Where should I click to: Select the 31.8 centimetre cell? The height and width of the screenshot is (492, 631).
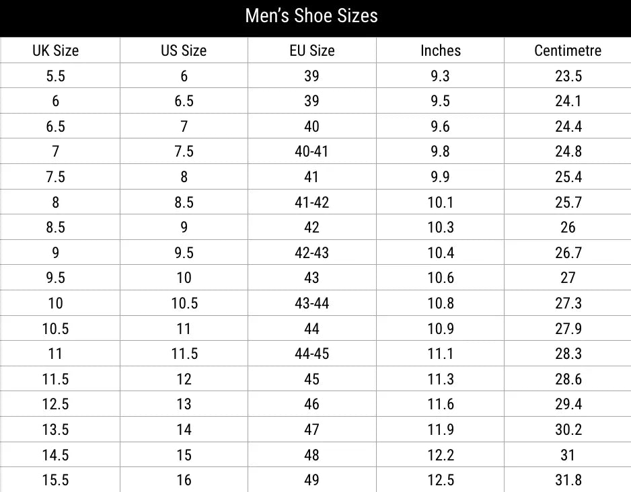[568, 480]
